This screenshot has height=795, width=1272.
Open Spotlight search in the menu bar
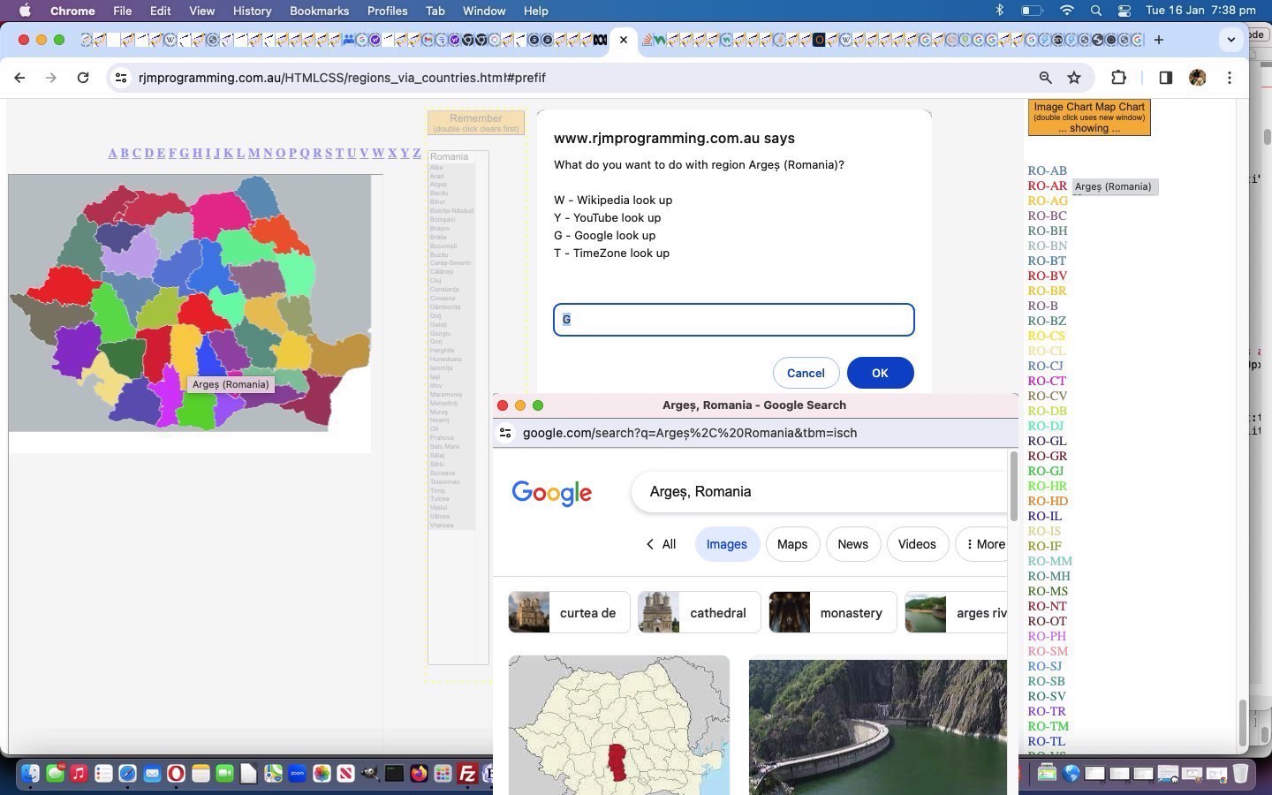click(x=1096, y=11)
